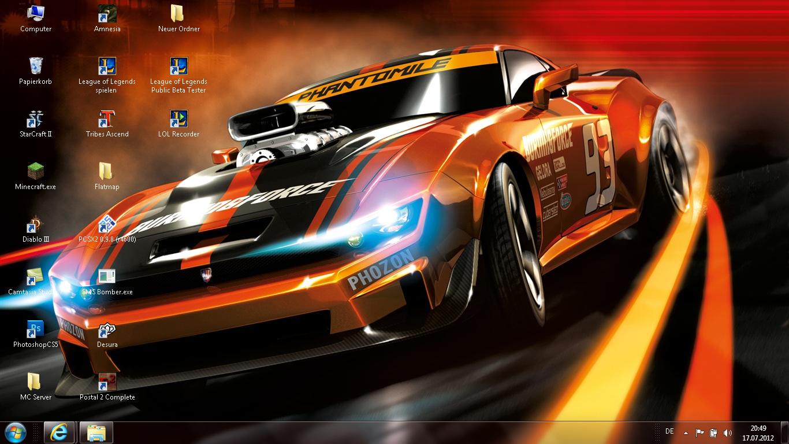Open Windows Explorer from the taskbar

click(96, 432)
